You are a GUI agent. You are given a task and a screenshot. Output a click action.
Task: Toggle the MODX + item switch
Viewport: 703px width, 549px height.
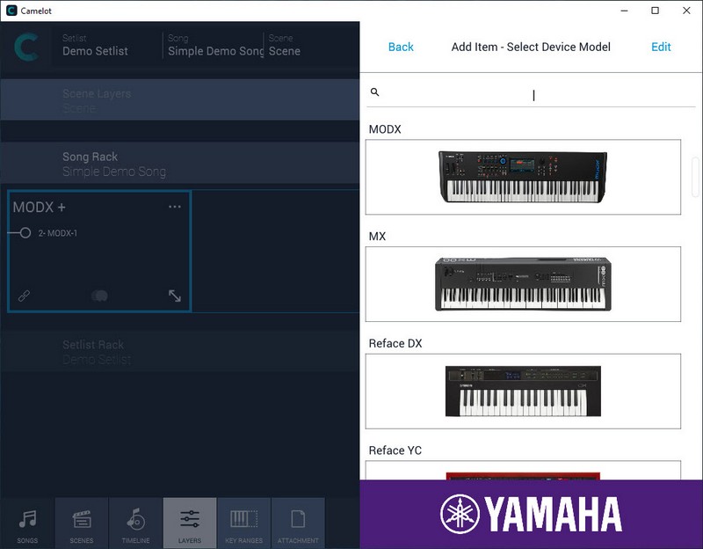(x=99, y=296)
